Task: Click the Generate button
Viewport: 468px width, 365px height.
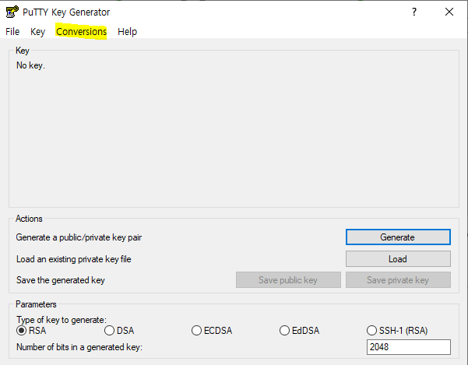Action: (x=398, y=237)
